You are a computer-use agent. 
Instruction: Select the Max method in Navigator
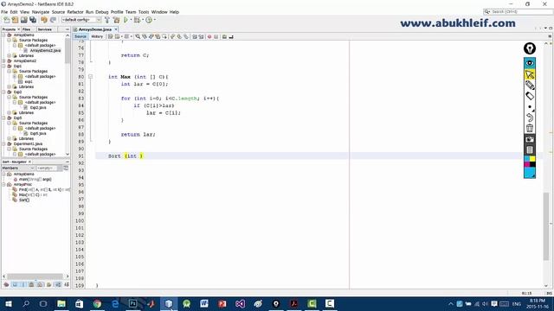click(x=33, y=194)
